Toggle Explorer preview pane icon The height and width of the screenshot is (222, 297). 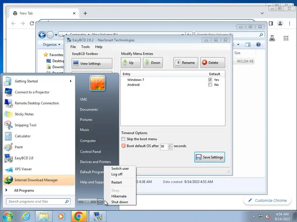pyautogui.click(x=248, y=44)
